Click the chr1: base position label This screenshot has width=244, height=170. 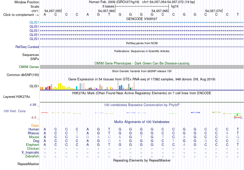35,11
